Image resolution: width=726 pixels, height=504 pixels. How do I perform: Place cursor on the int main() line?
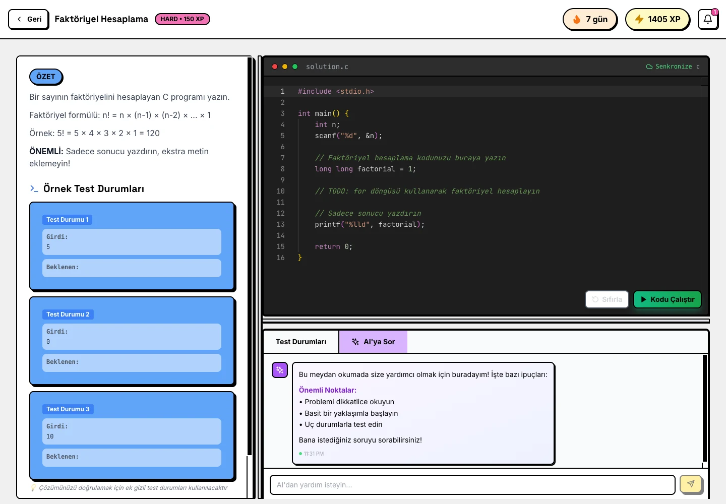[323, 113]
